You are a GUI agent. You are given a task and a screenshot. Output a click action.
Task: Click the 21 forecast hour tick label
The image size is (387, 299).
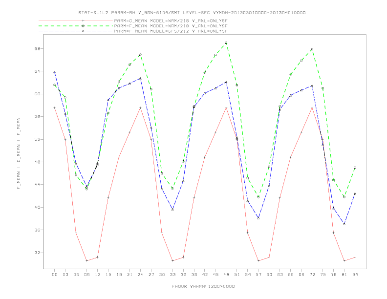click(129, 275)
